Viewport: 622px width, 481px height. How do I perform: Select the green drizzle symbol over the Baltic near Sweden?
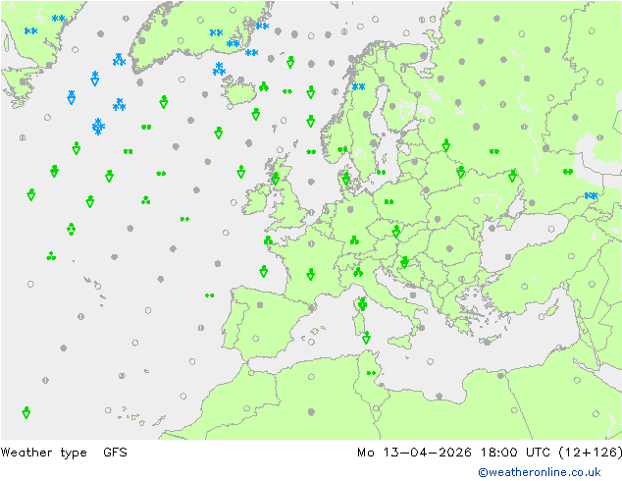[382, 172]
